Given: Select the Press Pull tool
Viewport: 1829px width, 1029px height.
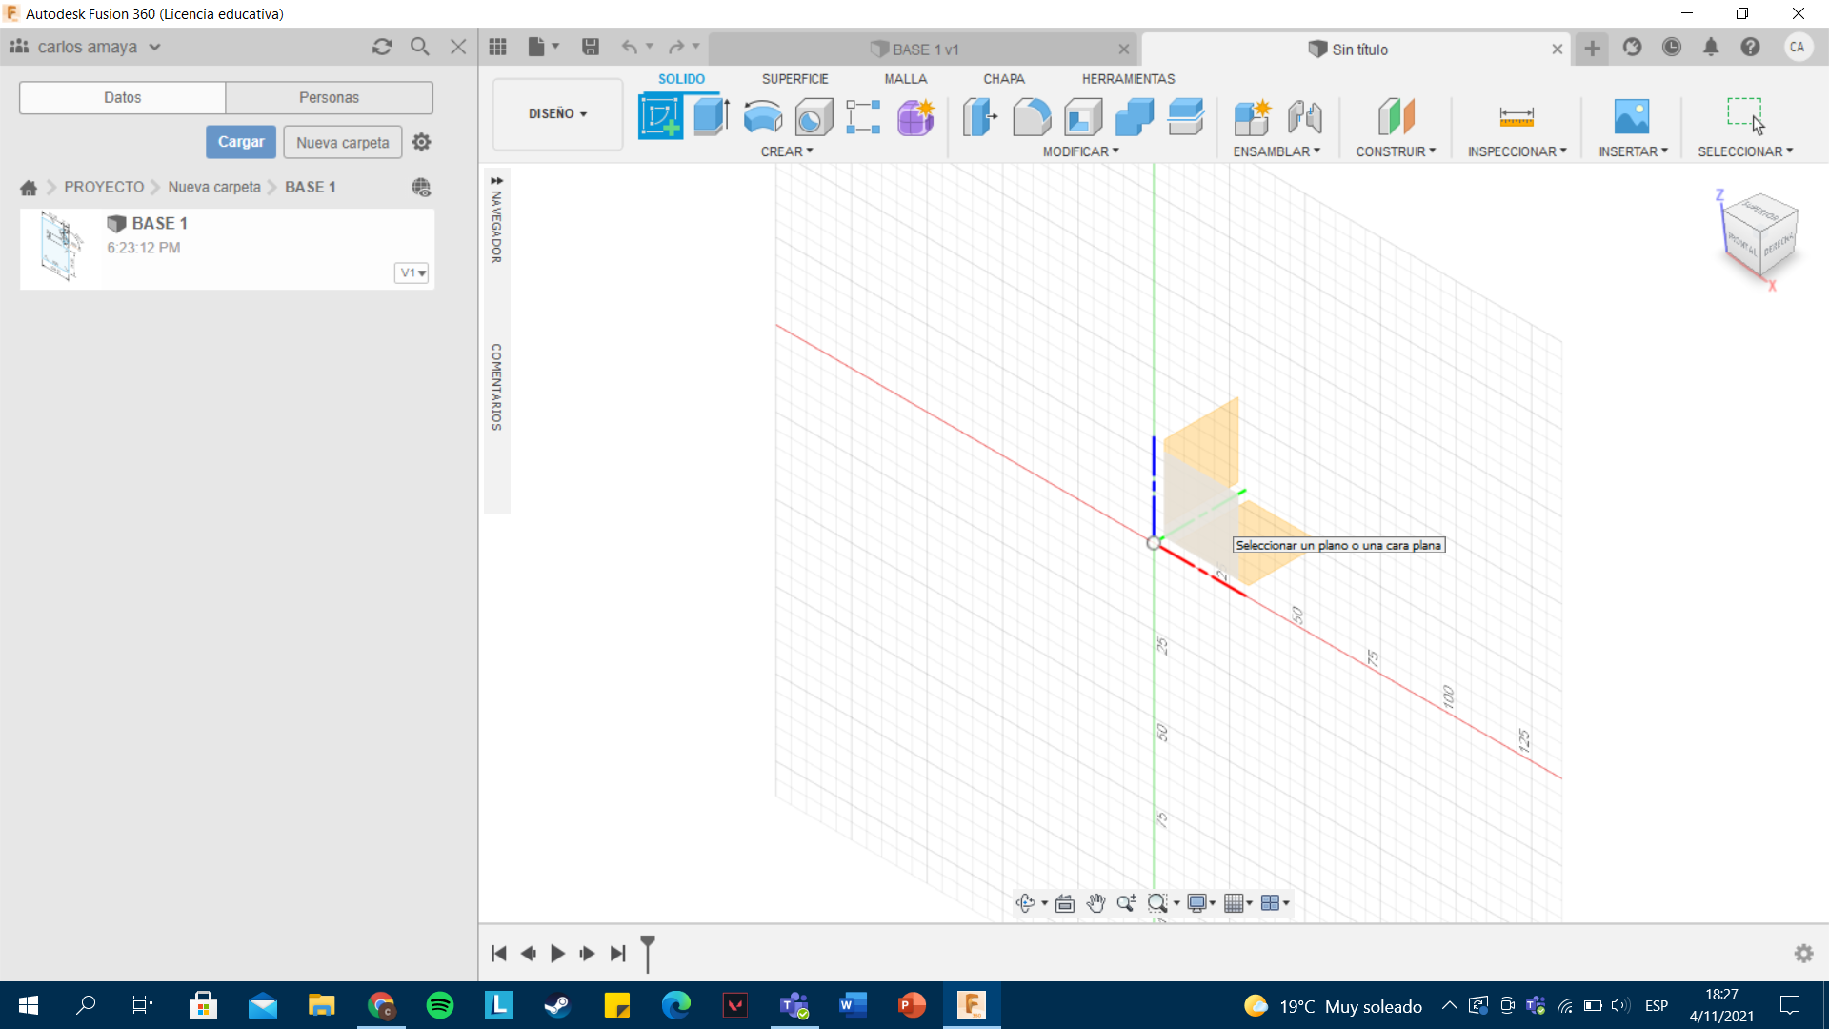Looking at the screenshot, I should (x=979, y=116).
